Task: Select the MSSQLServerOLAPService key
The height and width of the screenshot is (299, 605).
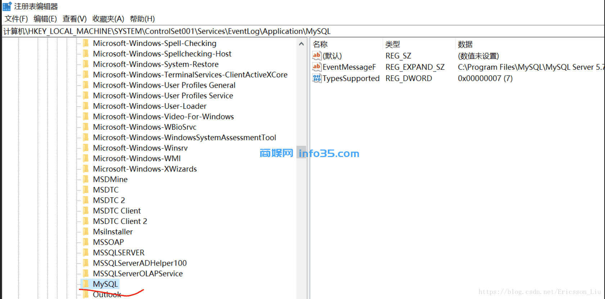Action: (x=138, y=273)
